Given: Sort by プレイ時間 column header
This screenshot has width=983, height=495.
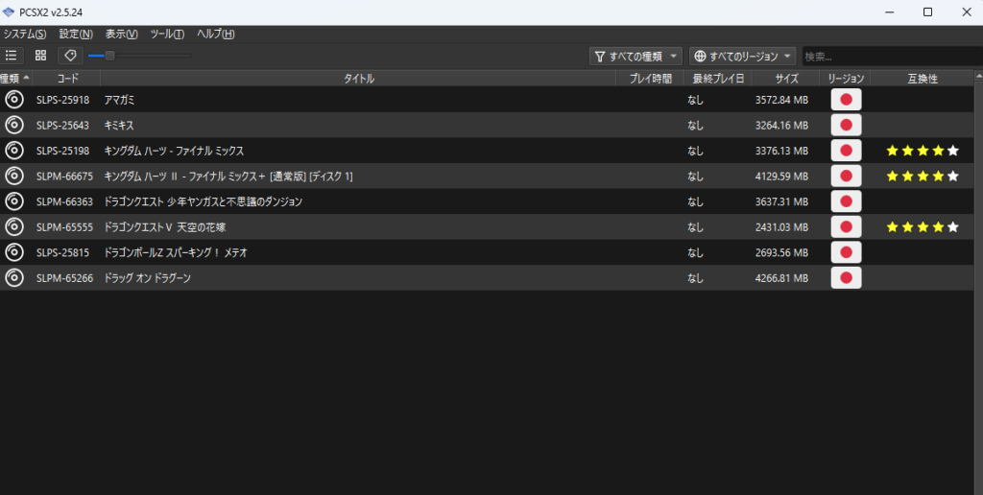Looking at the screenshot, I should (x=650, y=79).
